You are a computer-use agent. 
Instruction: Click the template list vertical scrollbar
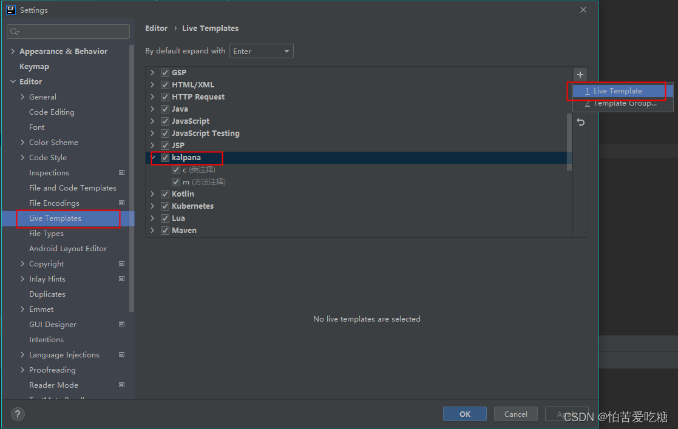click(569, 142)
